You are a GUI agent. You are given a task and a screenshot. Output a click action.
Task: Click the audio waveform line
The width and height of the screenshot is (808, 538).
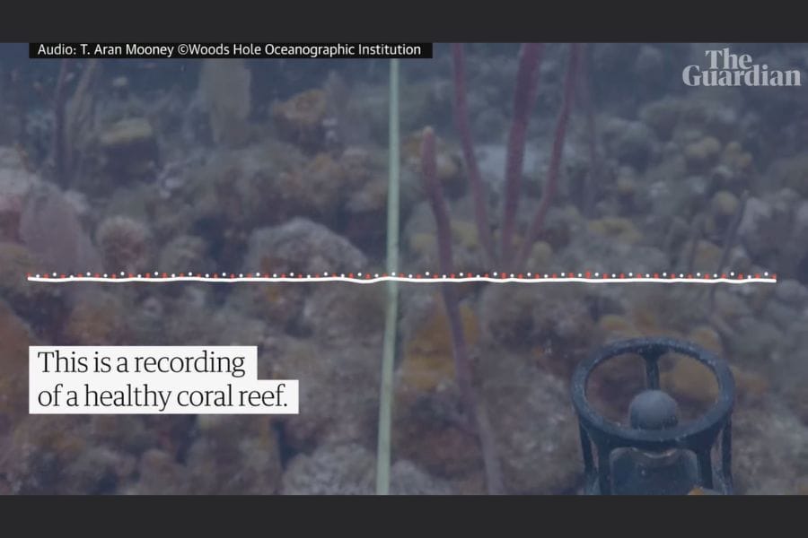[402, 278]
